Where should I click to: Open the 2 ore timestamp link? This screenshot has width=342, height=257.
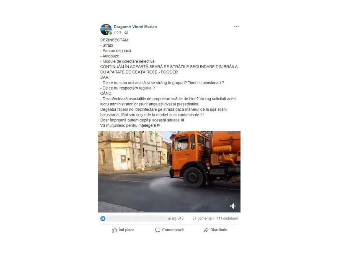pyautogui.click(x=117, y=33)
